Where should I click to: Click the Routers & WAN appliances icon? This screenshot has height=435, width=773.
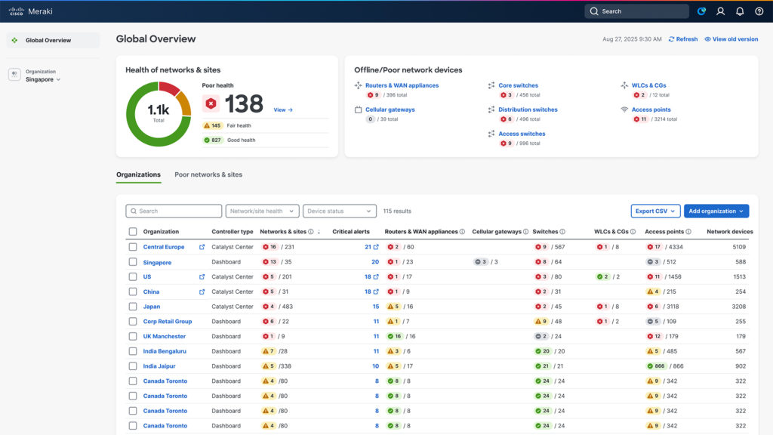click(359, 85)
